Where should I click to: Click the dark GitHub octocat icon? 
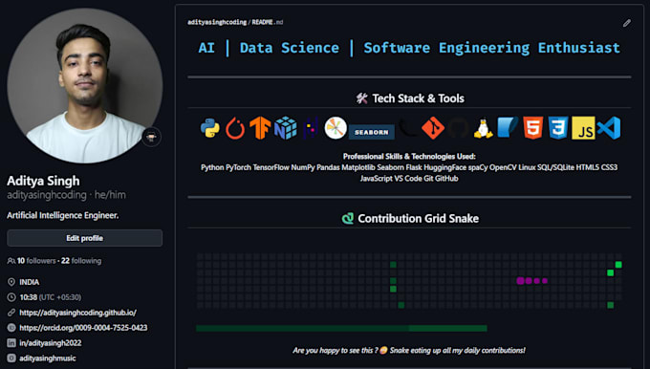point(458,128)
